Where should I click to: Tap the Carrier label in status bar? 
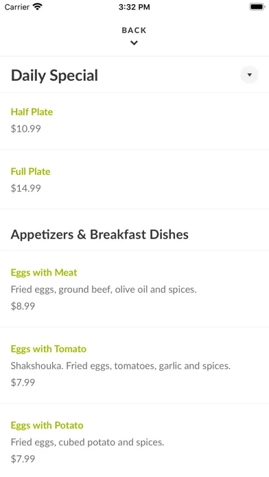click(17, 7)
